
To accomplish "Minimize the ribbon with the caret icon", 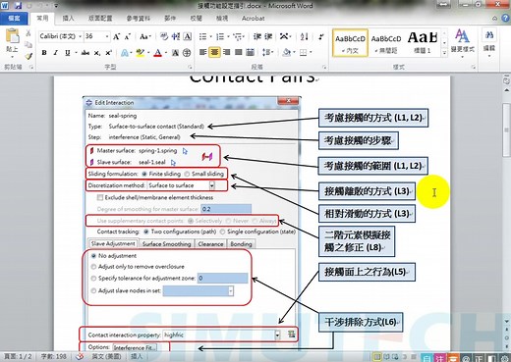I will [495, 19].
